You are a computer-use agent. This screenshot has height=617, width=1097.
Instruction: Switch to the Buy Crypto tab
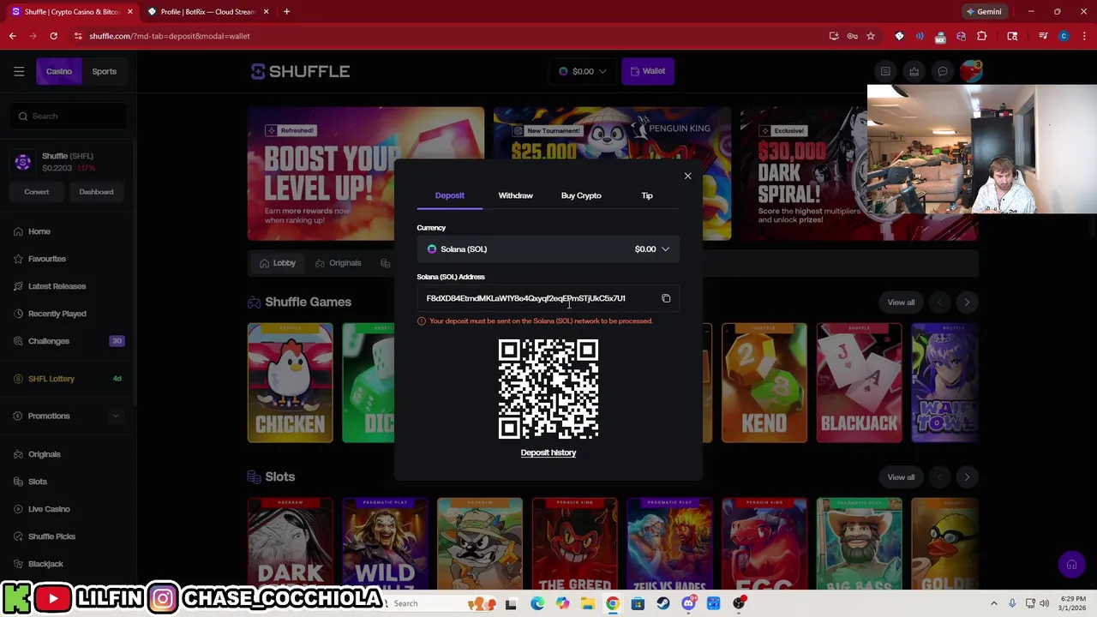tap(581, 195)
